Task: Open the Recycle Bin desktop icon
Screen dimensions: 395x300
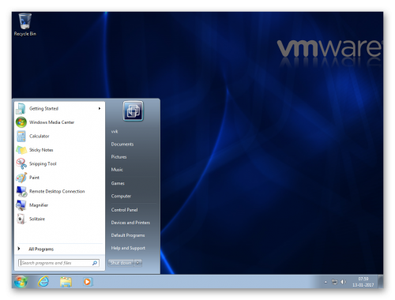Action: coord(25,24)
